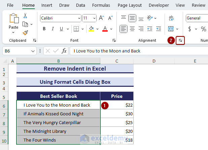Viewport: 208px width, 150px height.
Task: Expand Font Color palette arrow
Action: coord(111,29)
